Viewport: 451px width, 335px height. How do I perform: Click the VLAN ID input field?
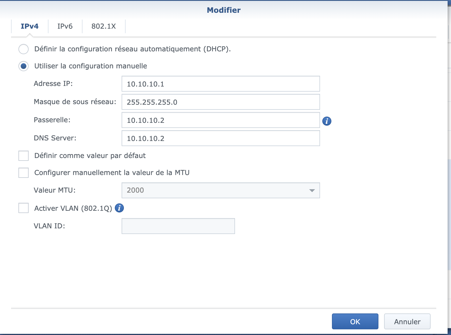click(x=178, y=226)
